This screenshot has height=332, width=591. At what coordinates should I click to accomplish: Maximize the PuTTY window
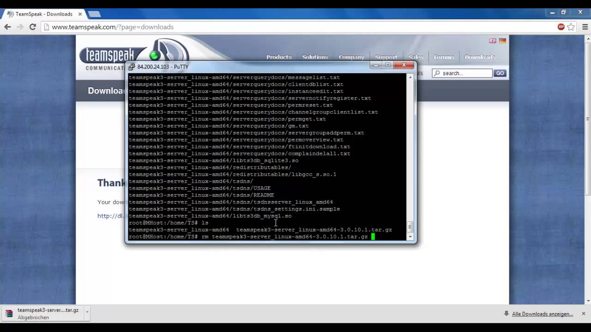[388, 65]
